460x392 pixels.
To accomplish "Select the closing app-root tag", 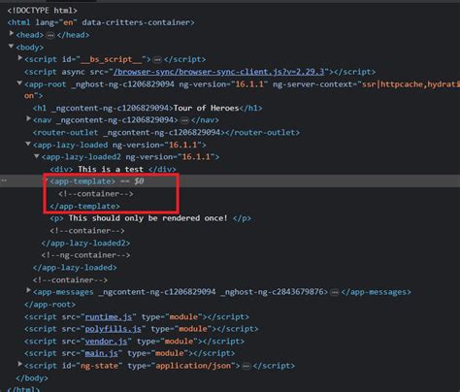I will tap(49, 305).
